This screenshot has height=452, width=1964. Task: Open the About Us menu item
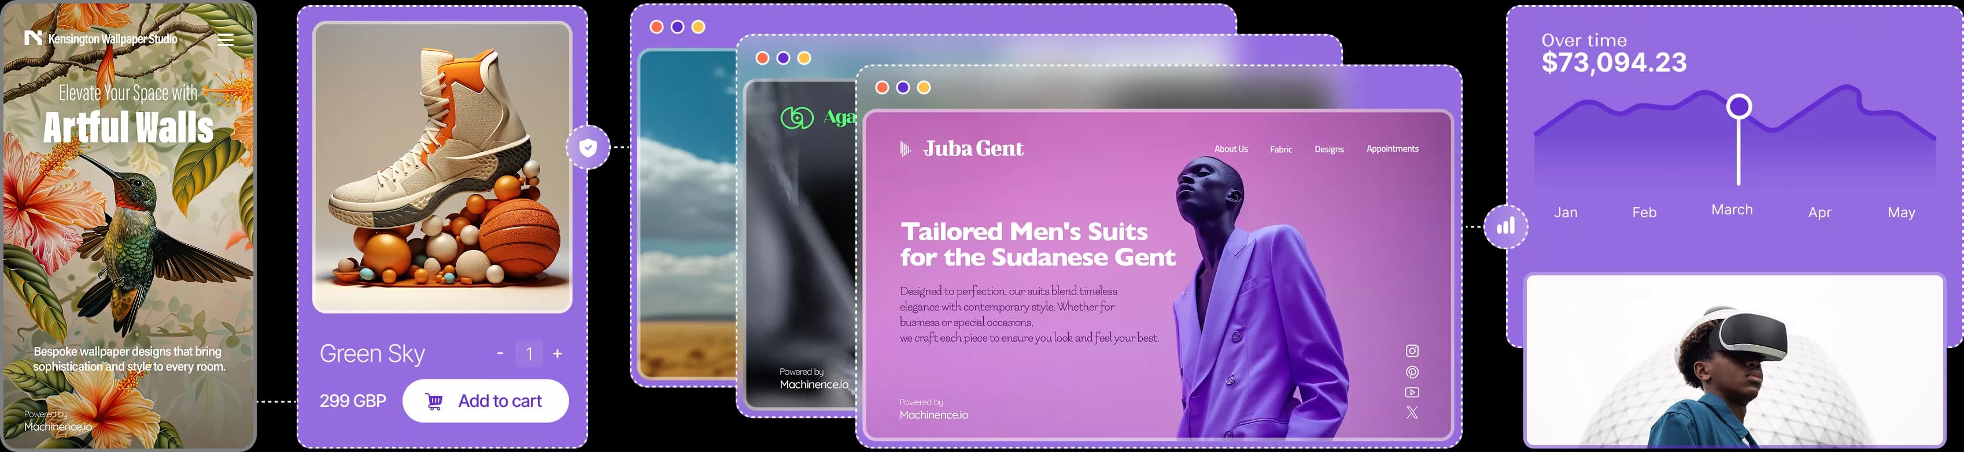click(1231, 149)
